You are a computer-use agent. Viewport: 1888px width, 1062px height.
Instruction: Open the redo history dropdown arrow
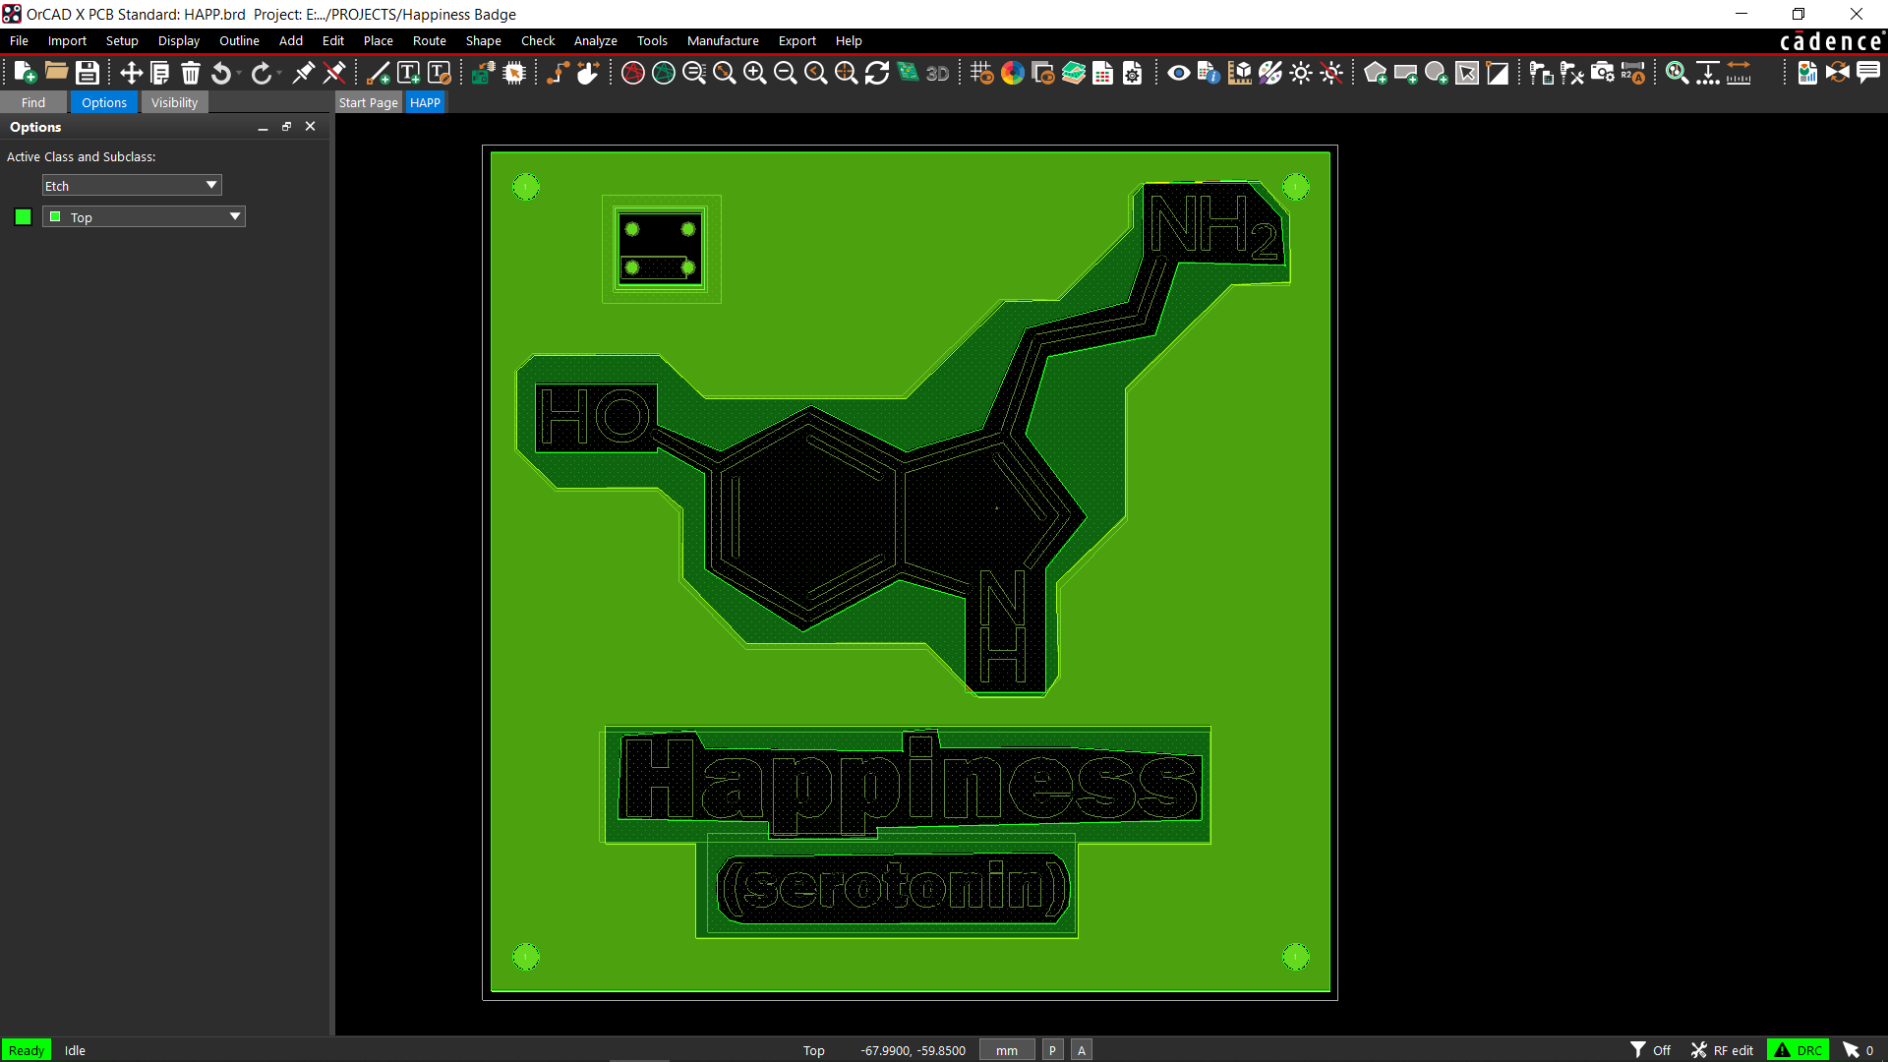[279, 73]
